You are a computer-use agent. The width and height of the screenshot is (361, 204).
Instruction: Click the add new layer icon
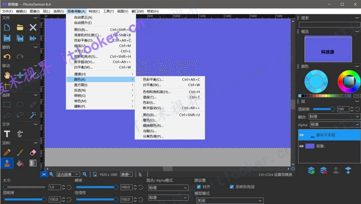click(311, 171)
